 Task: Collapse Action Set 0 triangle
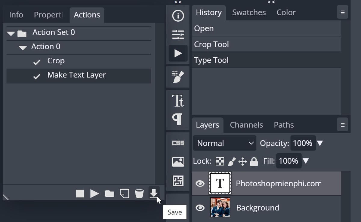click(x=11, y=34)
